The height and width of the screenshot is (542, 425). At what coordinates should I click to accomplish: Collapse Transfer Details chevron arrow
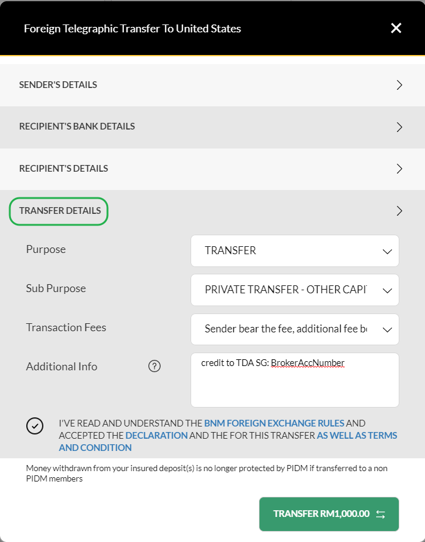point(399,211)
